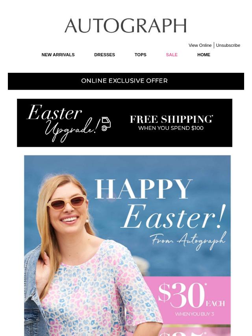Image resolution: width=252 pixels, height=336 pixels.
Task: Select TOPS in the navigation
Action: coord(140,55)
